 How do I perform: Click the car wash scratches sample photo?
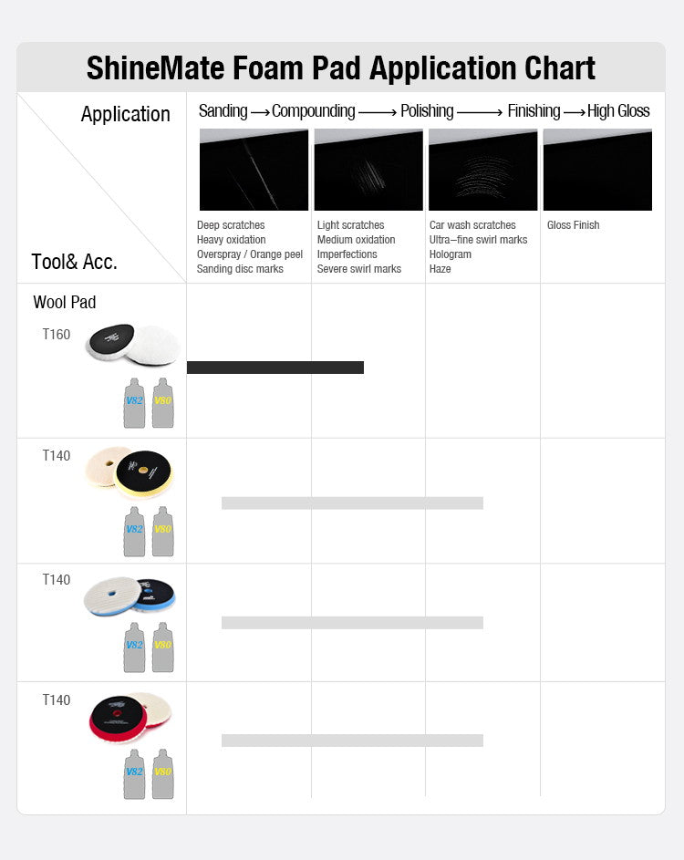[x=483, y=170]
